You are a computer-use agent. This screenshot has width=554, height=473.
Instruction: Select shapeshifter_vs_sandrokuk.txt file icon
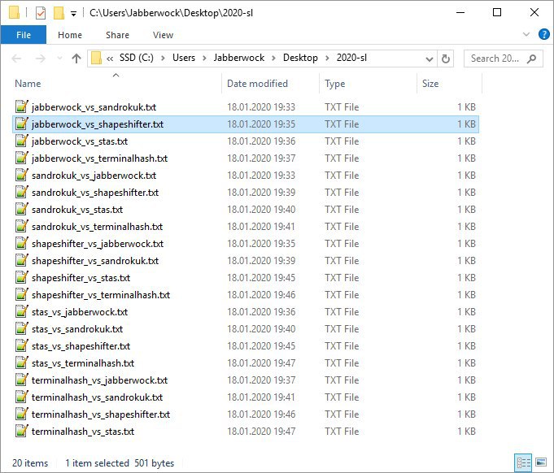click(x=21, y=260)
